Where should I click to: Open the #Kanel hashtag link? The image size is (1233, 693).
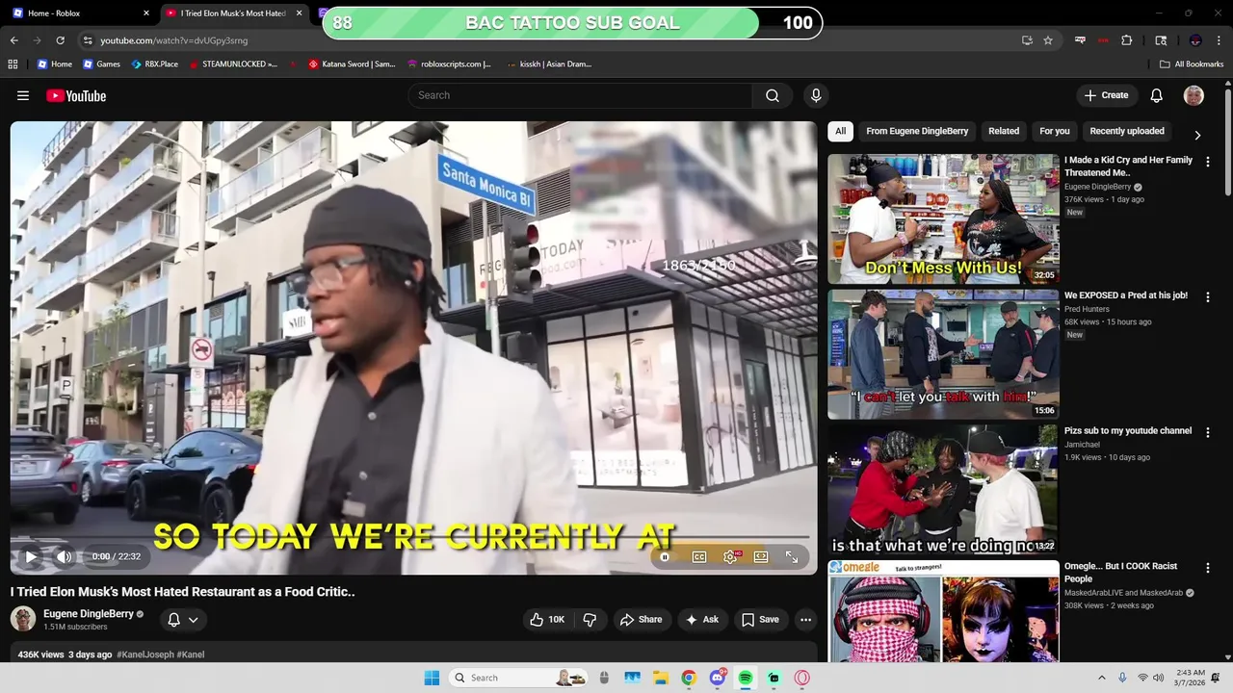(191, 654)
